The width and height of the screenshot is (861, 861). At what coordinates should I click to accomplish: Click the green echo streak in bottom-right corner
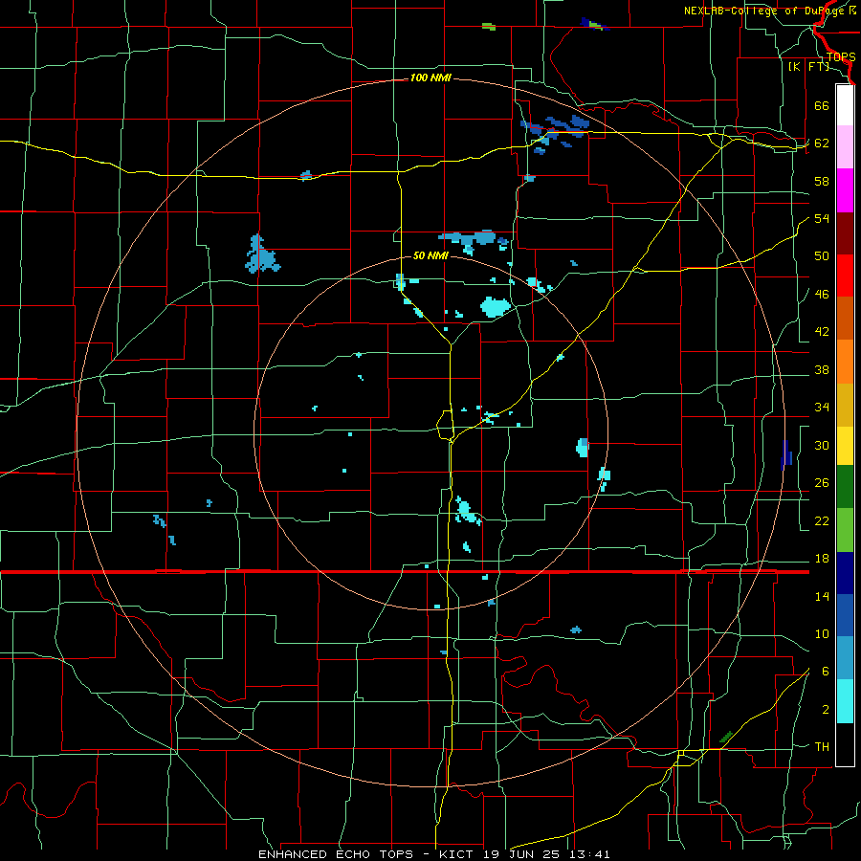click(x=726, y=737)
